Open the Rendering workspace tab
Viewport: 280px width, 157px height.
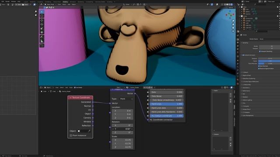click(x=80, y=2)
